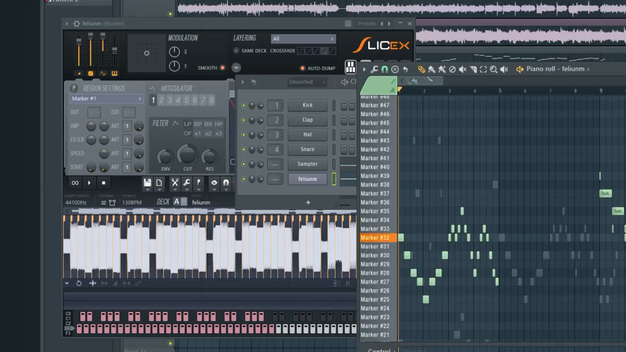Toggle the feliunm channel green mute LED

(244, 179)
